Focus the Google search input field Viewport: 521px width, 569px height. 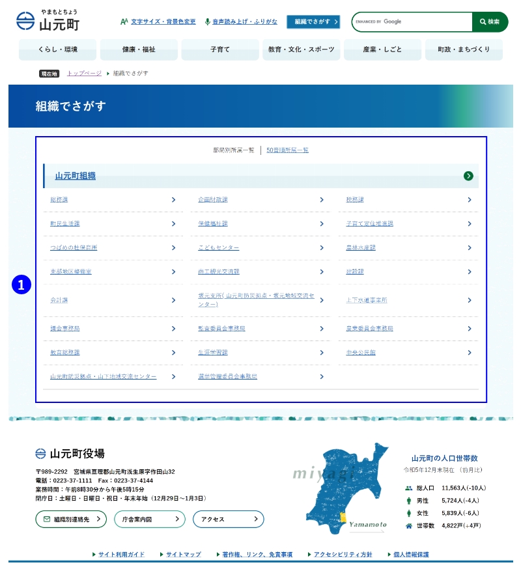(413, 21)
